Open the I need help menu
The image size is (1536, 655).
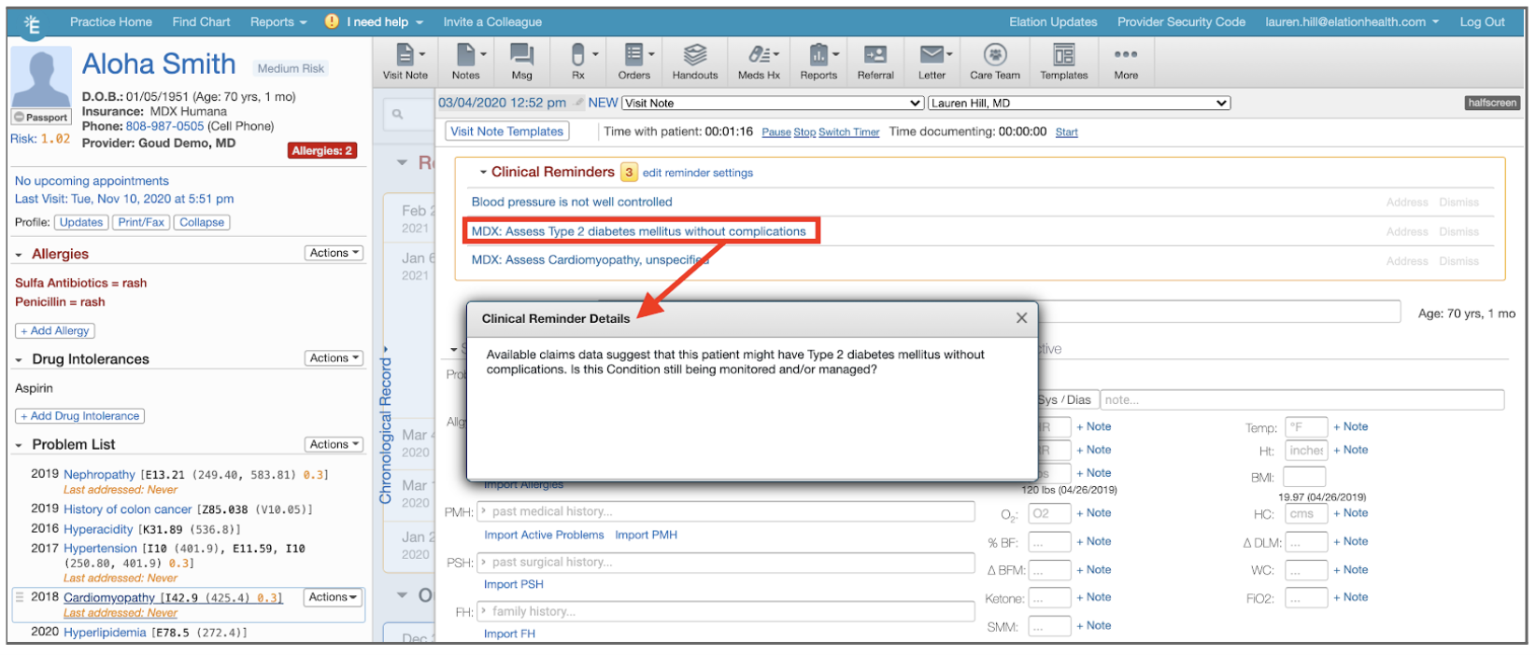click(x=385, y=21)
